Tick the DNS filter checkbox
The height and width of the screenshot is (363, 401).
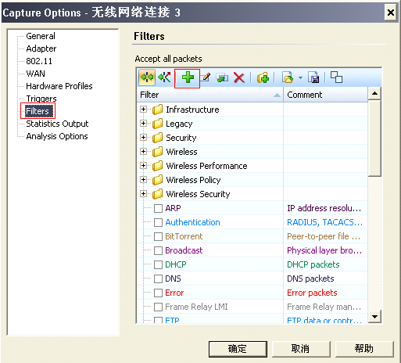(158, 279)
